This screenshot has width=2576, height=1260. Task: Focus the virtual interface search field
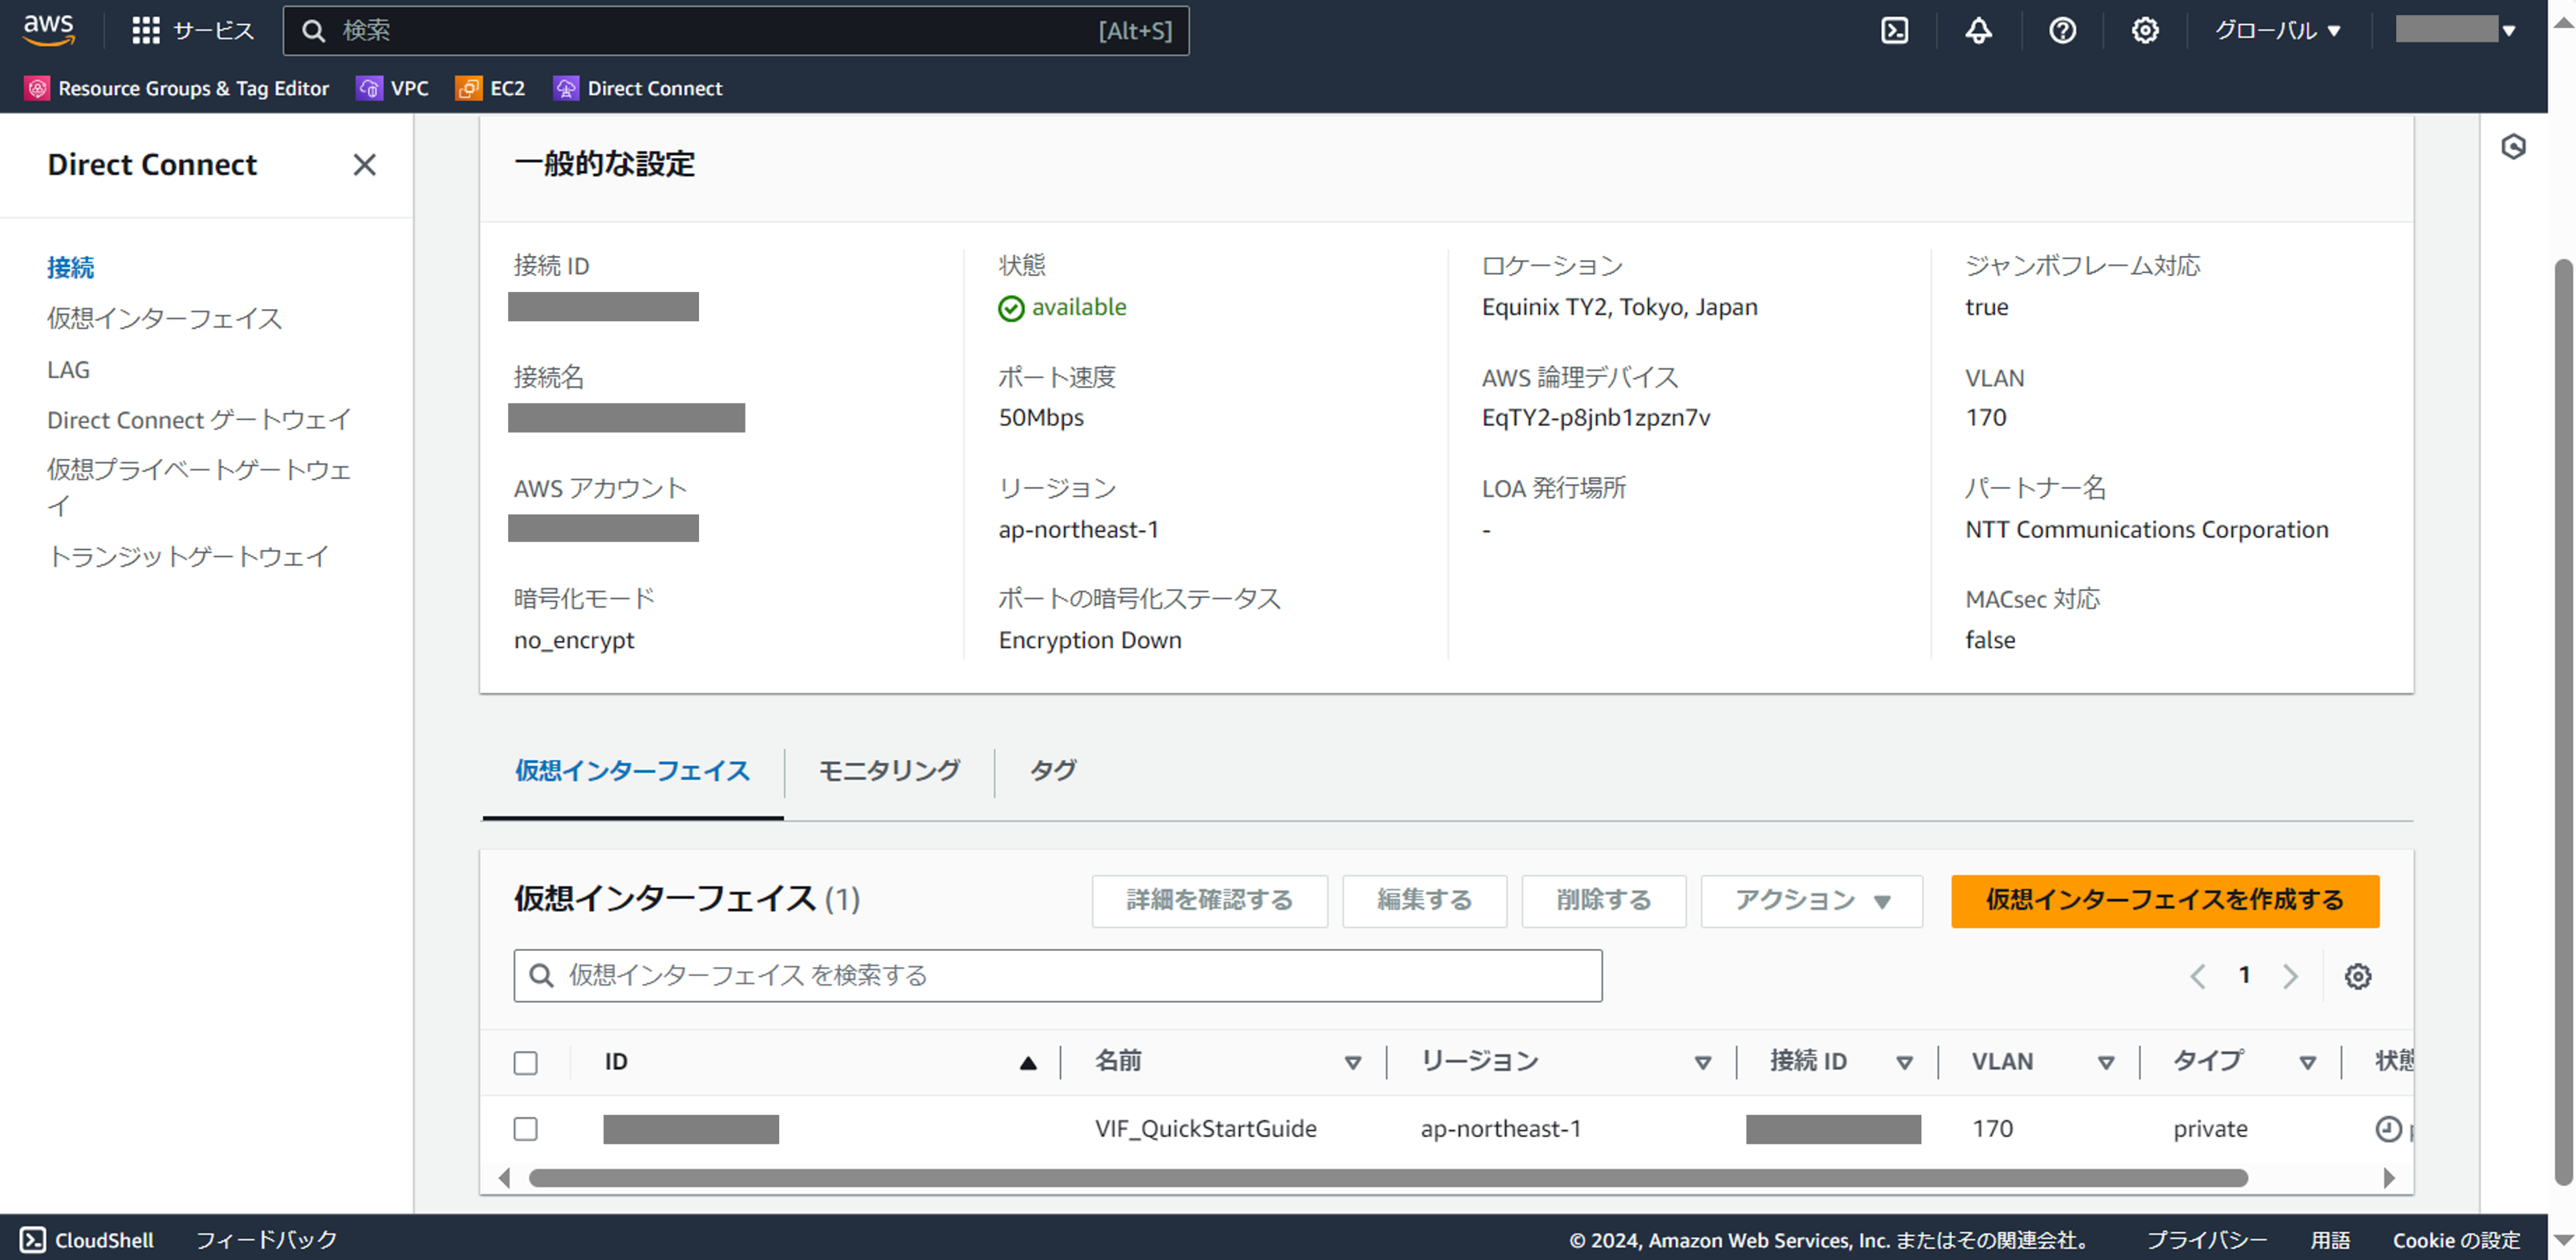1057,975
